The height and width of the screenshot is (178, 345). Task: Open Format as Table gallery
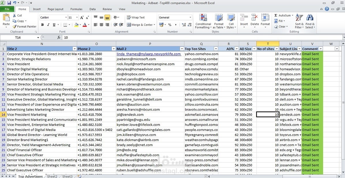point(219,21)
